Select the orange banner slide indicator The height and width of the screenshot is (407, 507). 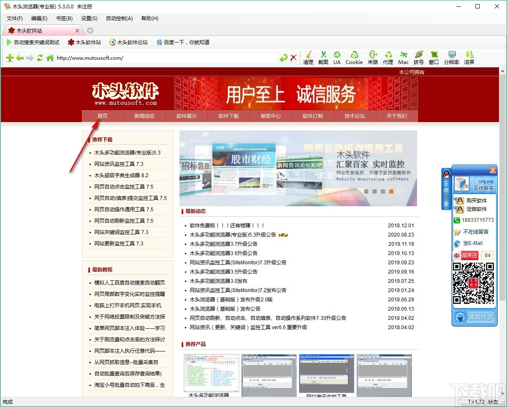tap(391, 192)
